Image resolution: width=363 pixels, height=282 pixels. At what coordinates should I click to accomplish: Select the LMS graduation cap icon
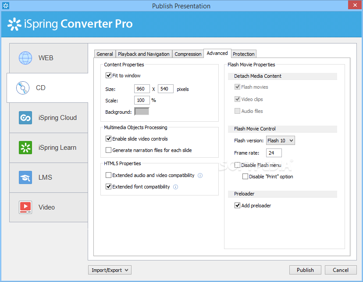tap(25, 177)
